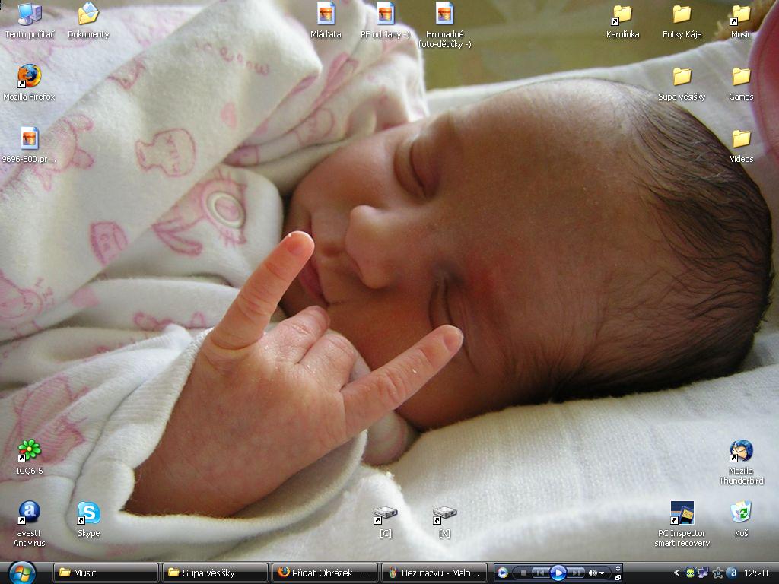Select PC Inspector smart recovery shortcut
Image resolution: width=779 pixels, height=584 pixels.
click(682, 525)
